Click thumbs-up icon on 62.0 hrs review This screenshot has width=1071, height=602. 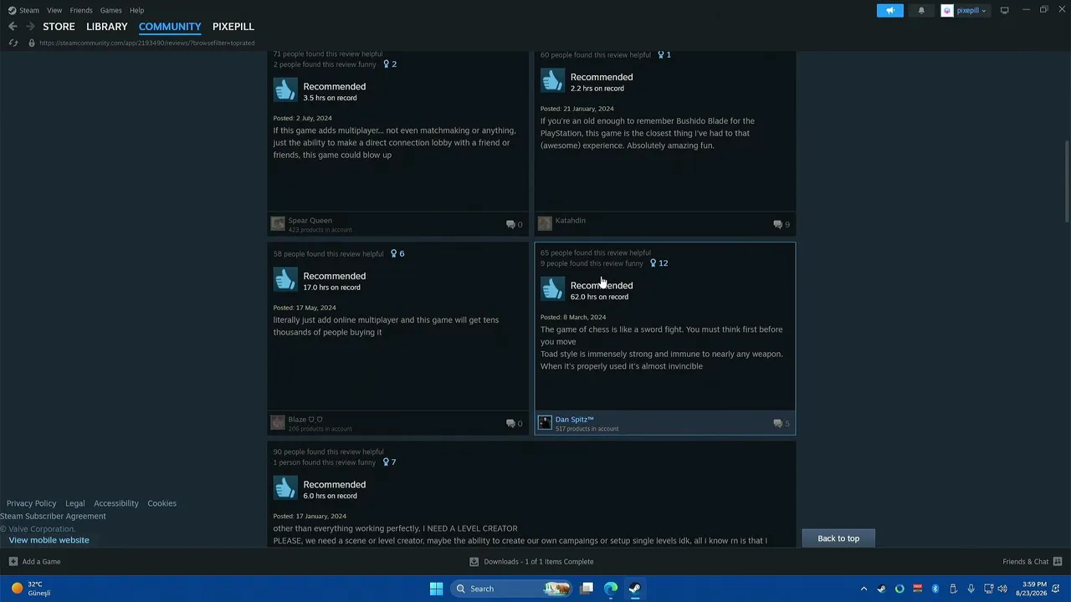click(x=552, y=289)
